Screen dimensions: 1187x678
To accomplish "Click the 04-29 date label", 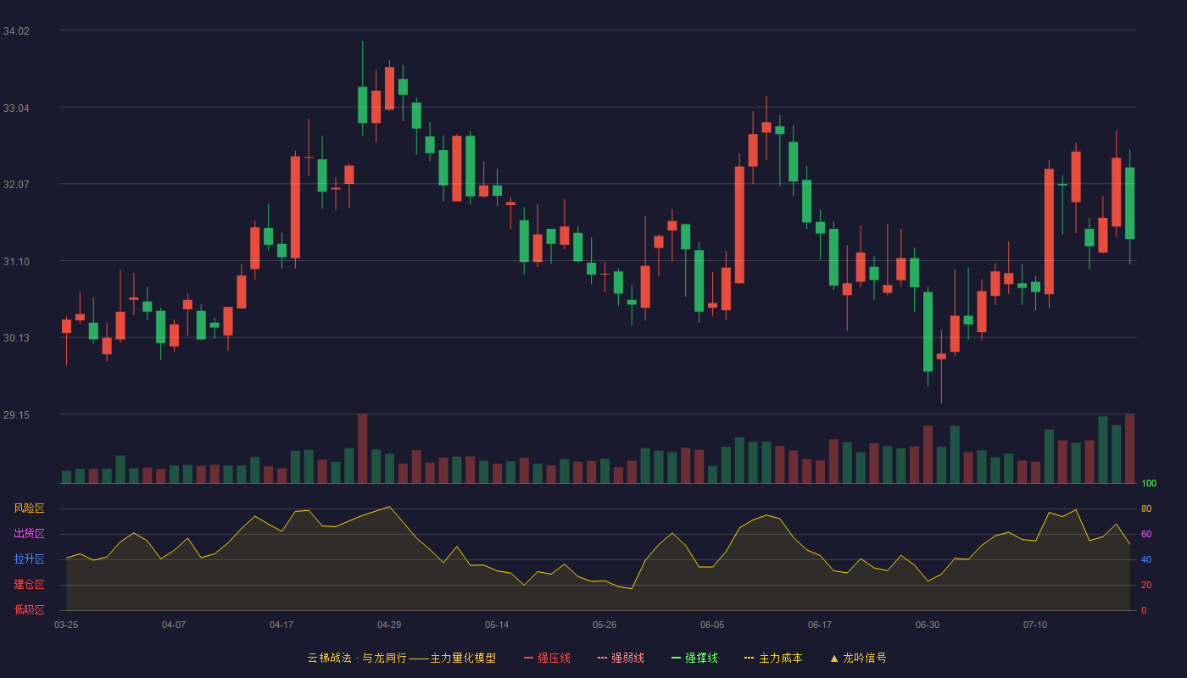I will coord(389,625).
